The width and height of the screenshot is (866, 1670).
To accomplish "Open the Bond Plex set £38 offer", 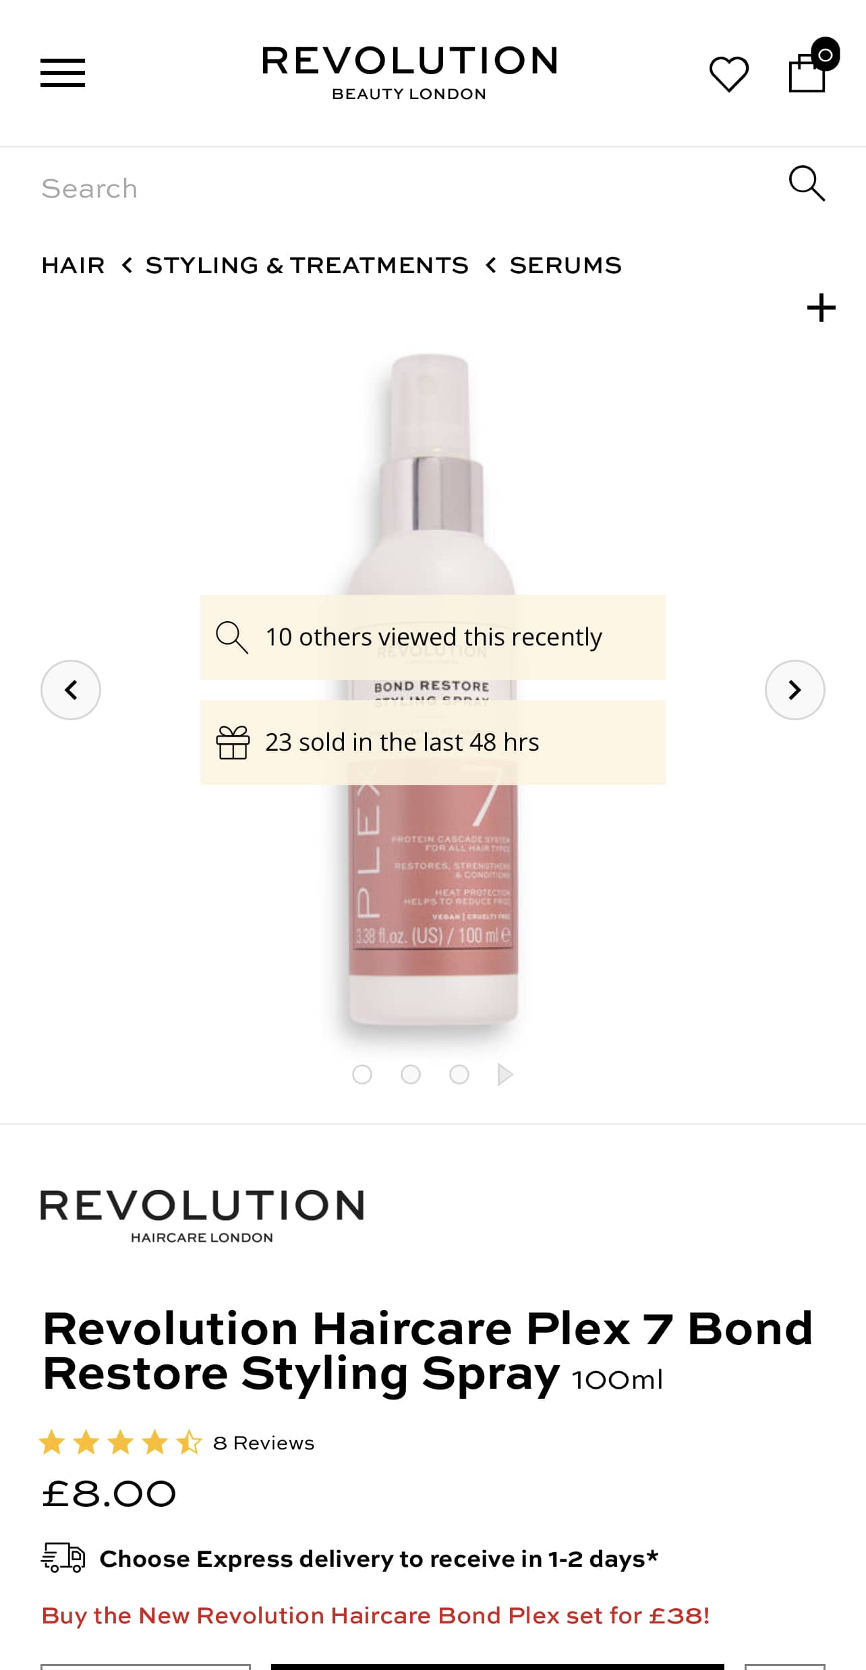I will (x=376, y=1615).
